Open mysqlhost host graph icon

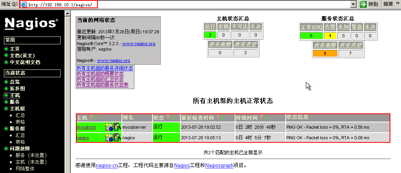109,127
